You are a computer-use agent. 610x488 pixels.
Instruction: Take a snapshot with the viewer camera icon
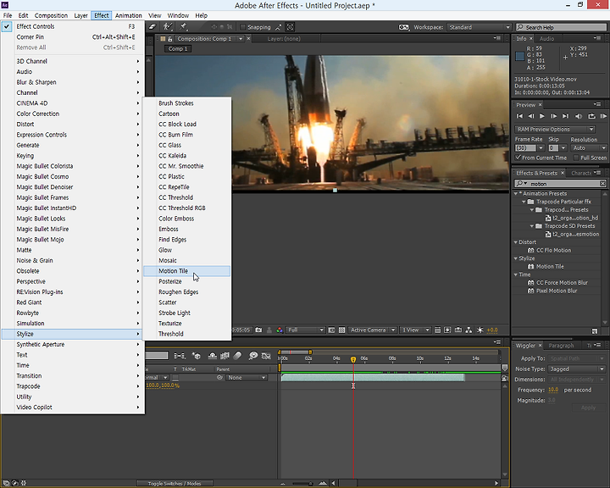(x=258, y=330)
